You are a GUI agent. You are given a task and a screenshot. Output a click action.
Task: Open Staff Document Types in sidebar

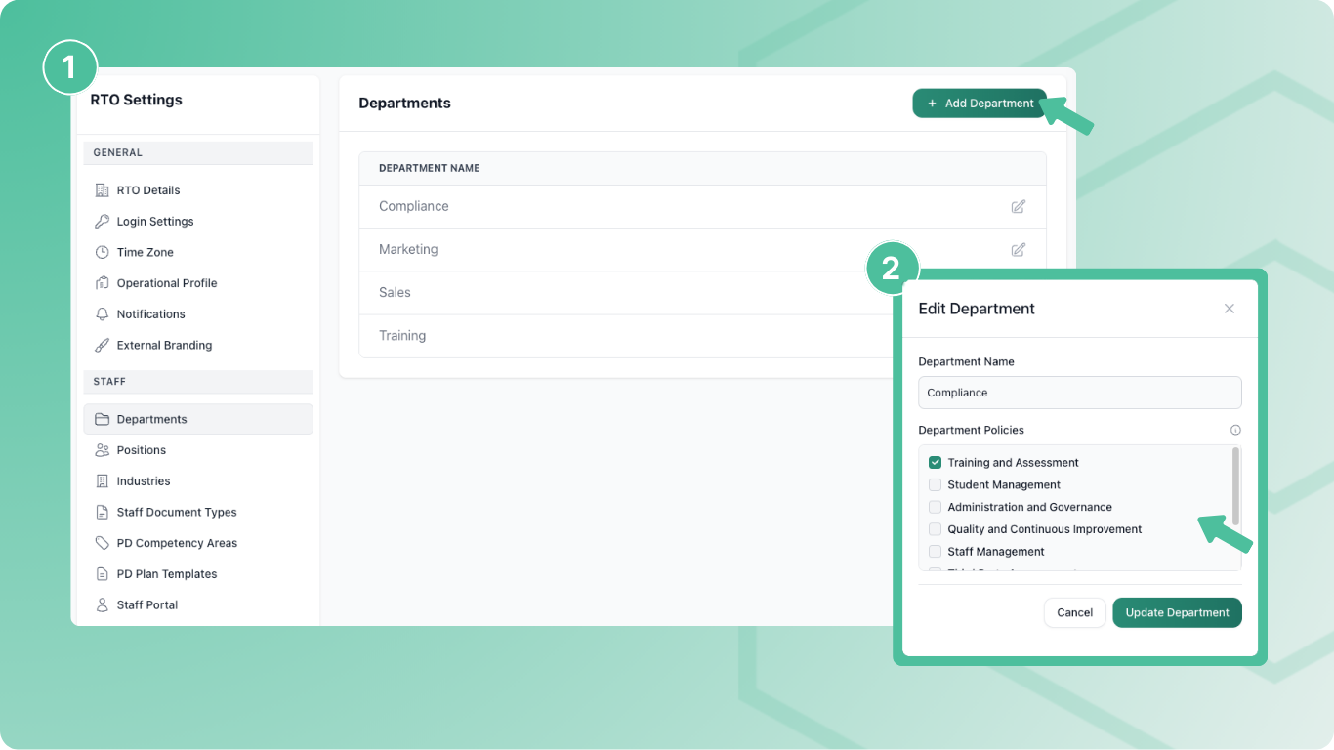pos(177,512)
